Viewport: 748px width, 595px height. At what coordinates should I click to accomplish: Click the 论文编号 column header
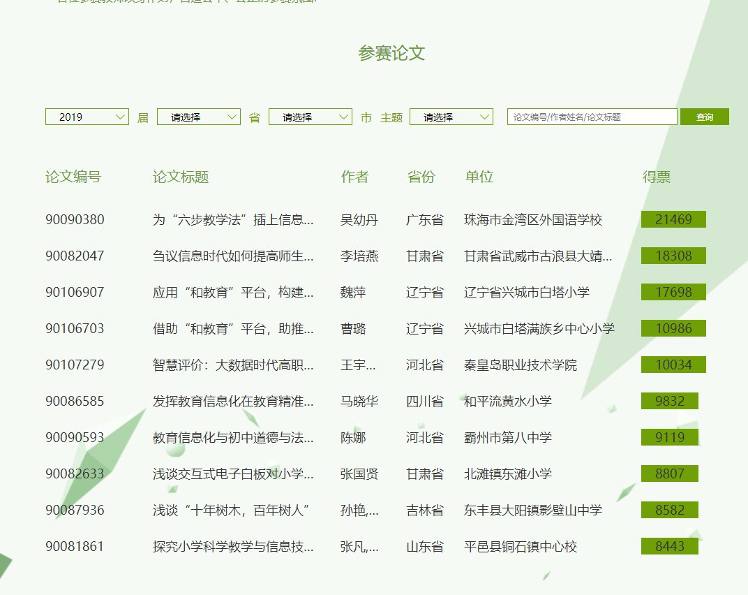point(73,177)
